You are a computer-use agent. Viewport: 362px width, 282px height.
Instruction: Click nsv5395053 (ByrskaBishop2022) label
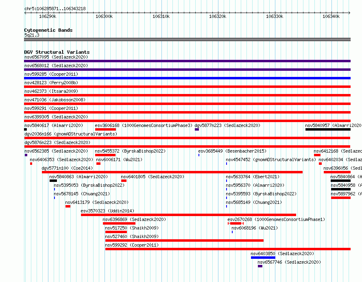point(89,185)
